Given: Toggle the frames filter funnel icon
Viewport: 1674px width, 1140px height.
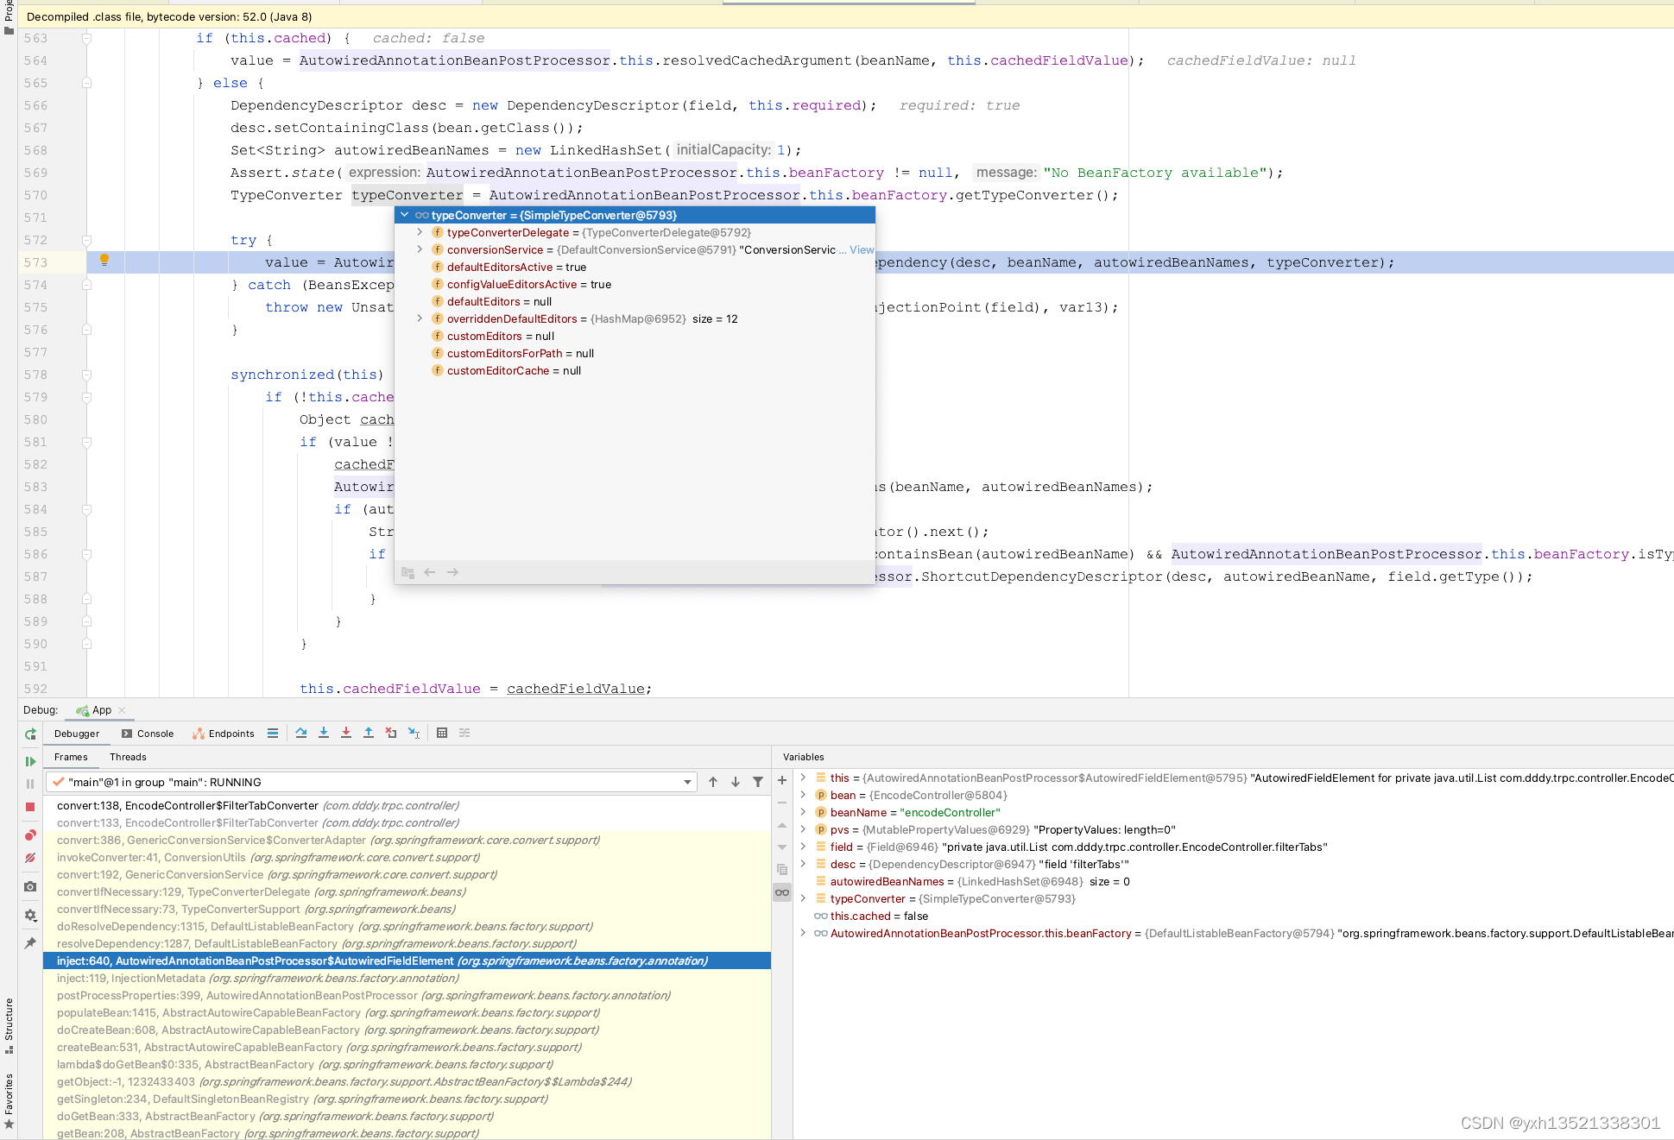Looking at the screenshot, I should (x=758, y=782).
